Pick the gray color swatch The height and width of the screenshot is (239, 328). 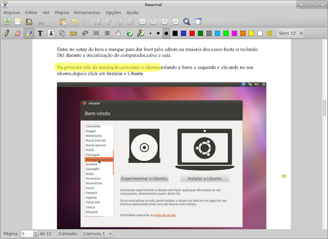tap(209, 33)
